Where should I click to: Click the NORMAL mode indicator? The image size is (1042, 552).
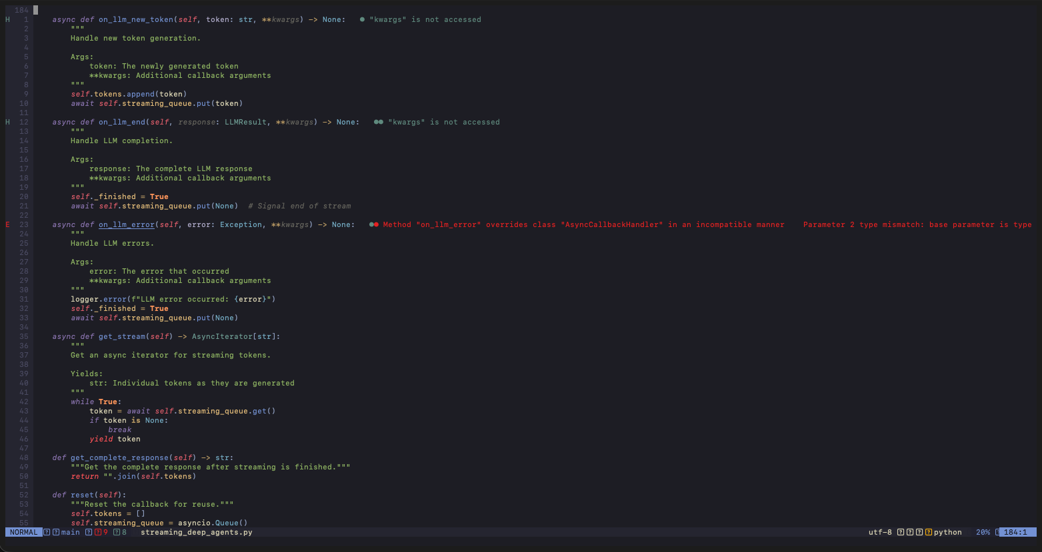24,533
